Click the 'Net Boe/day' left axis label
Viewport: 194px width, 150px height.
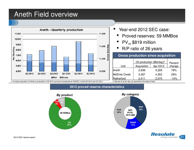(x=13, y=53)
